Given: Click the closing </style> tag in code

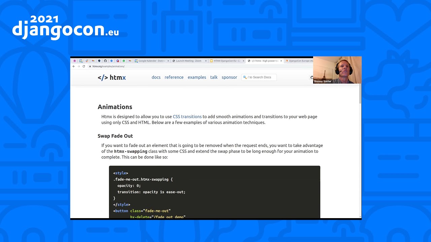Looking at the screenshot, I should tap(122, 204).
